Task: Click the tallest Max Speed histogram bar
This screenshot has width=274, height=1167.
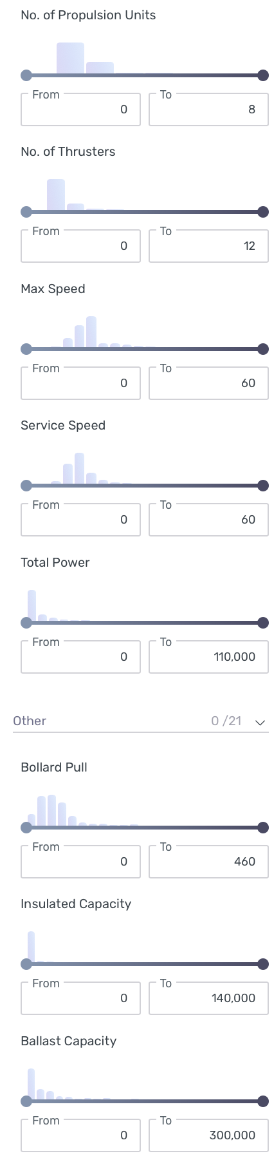Action: [x=91, y=332]
